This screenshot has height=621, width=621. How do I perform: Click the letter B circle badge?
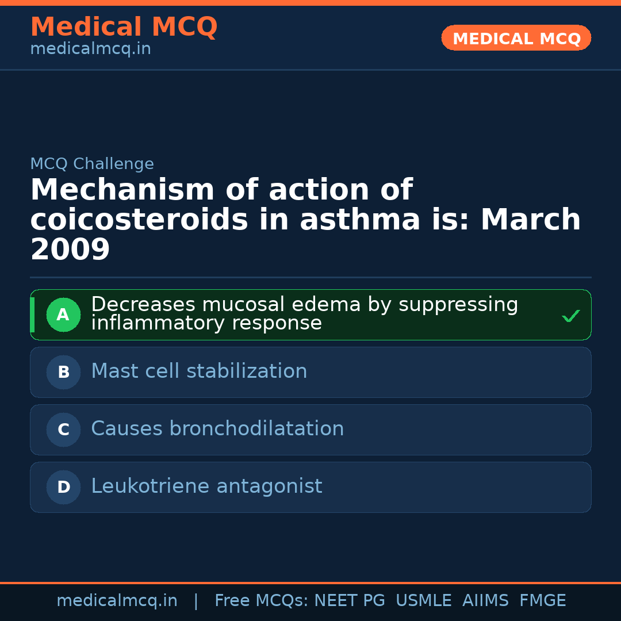pos(63,372)
